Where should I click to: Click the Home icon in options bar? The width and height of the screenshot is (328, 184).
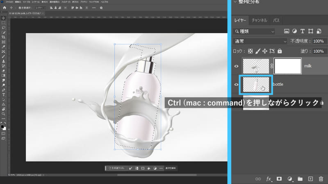click(x=5, y=8)
